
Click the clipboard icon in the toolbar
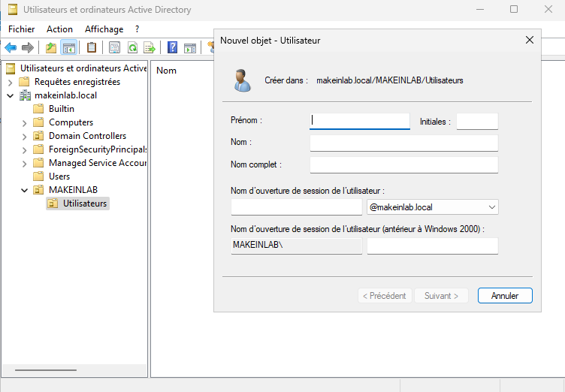click(92, 48)
